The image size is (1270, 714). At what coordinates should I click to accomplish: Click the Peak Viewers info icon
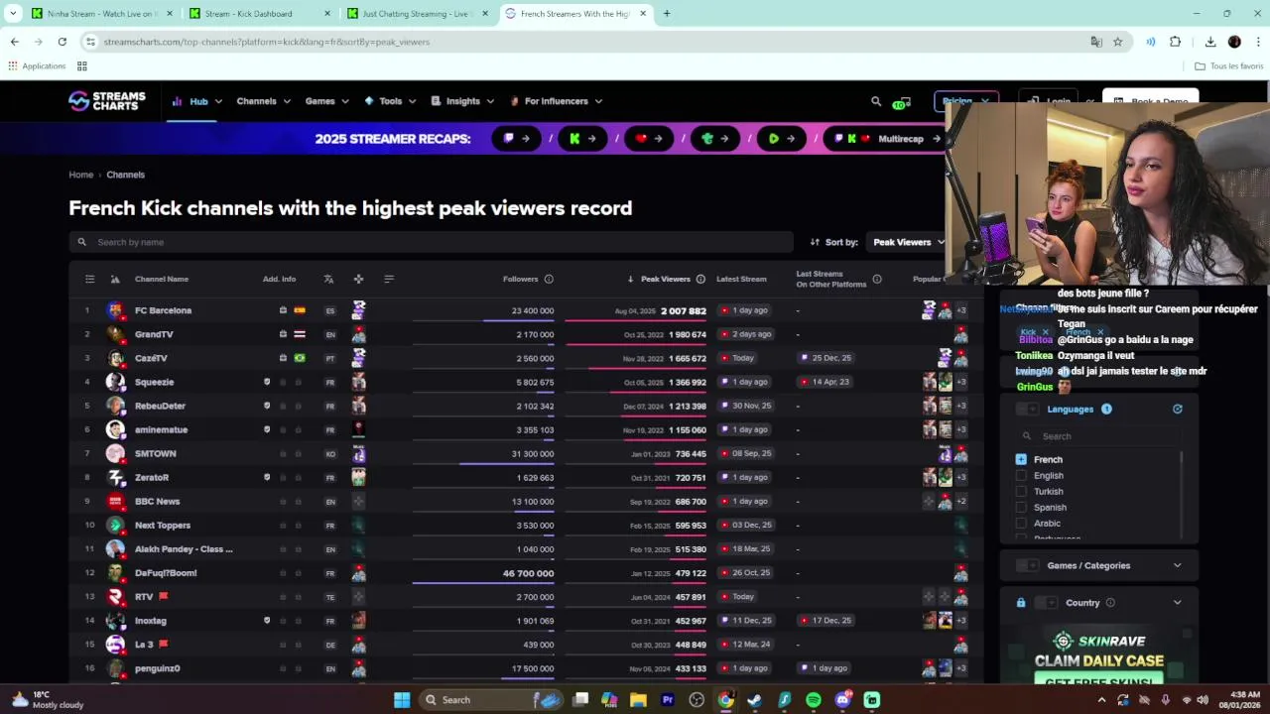[x=700, y=279]
